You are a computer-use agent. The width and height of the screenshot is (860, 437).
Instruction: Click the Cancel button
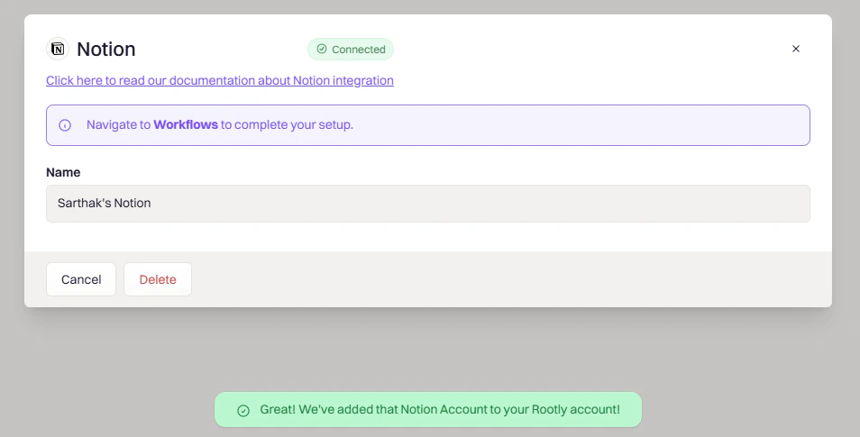pos(81,279)
